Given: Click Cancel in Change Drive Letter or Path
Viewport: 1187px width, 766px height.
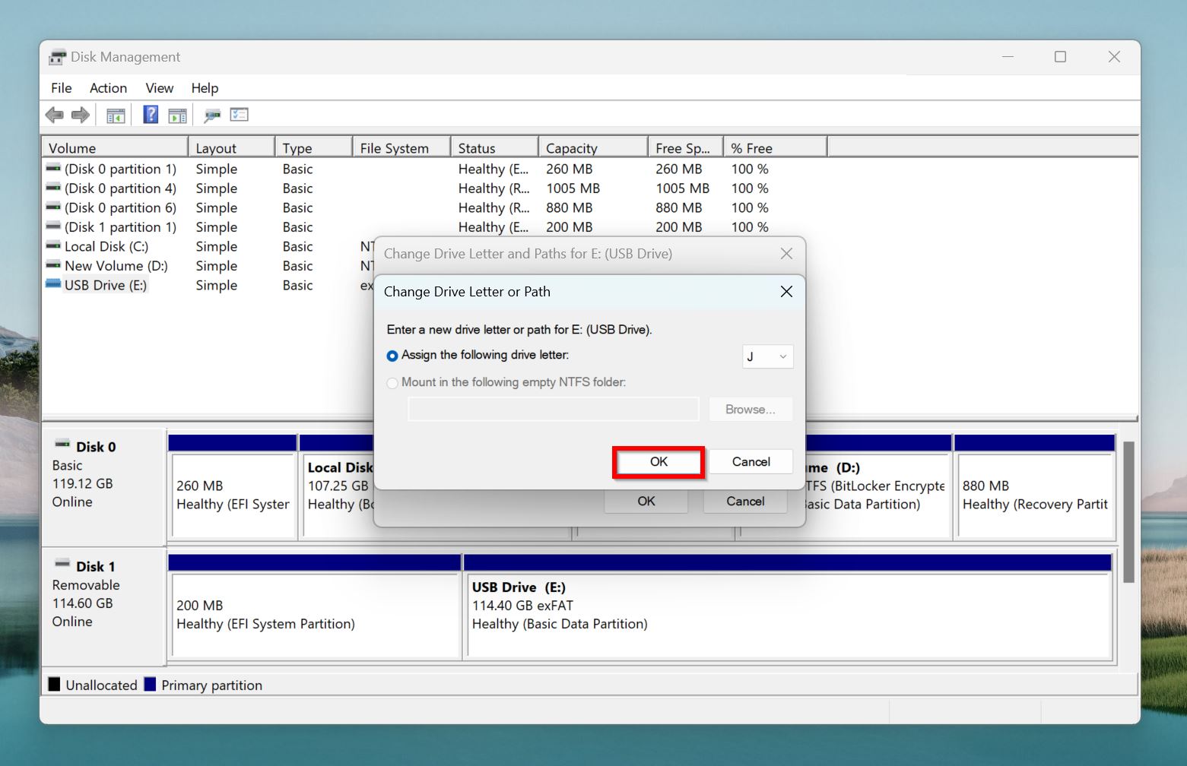Looking at the screenshot, I should (751, 462).
